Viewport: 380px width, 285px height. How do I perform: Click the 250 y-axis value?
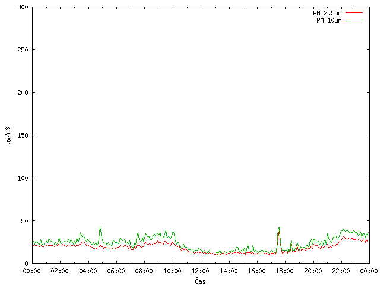coord(23,50)
